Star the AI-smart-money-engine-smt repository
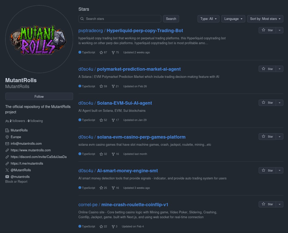This screenshot has height=233, width=288. click(267, 170)
